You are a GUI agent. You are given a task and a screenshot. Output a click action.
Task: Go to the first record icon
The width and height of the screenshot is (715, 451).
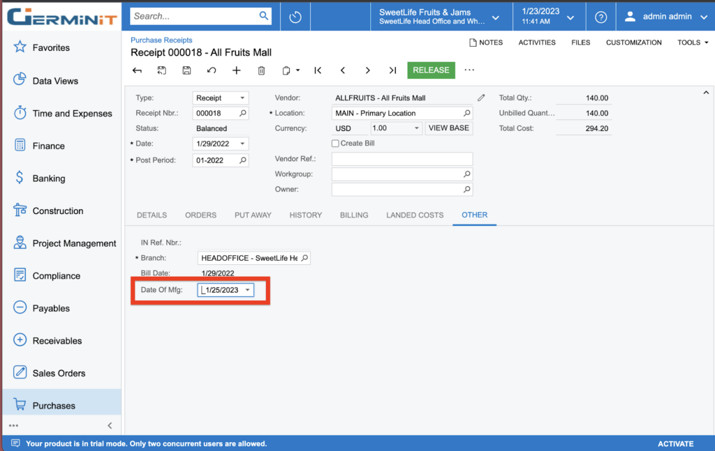pyautogui.click(x=318, y=70)
